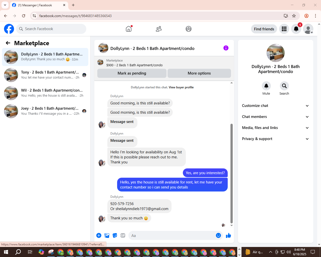Go back using the Marketplace back arrow
321x257 pixels.
pyautogui.click(x=8, y=43)
